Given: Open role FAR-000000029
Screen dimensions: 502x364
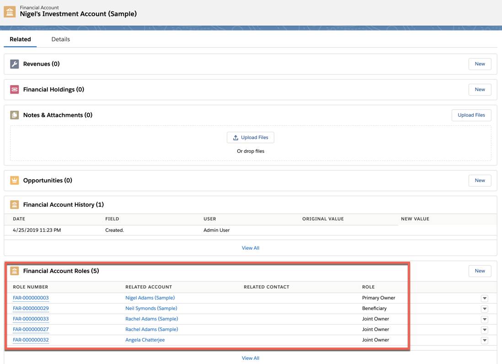Looking at the screenshot, I should pyautogui.click(x=31, y=308).
